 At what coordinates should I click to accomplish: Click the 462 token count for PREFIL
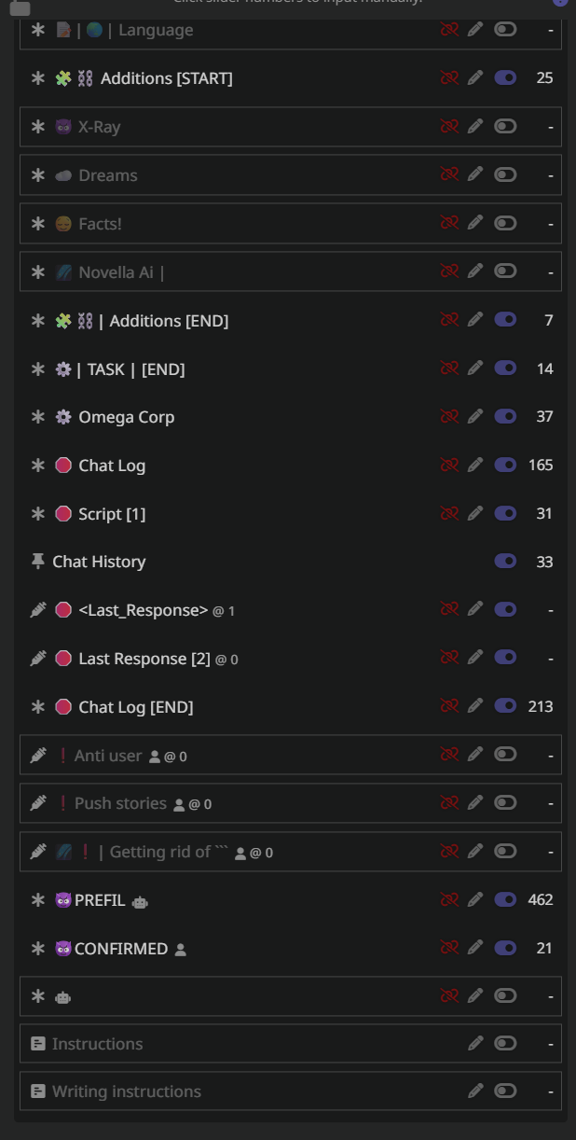pos(541,900)
